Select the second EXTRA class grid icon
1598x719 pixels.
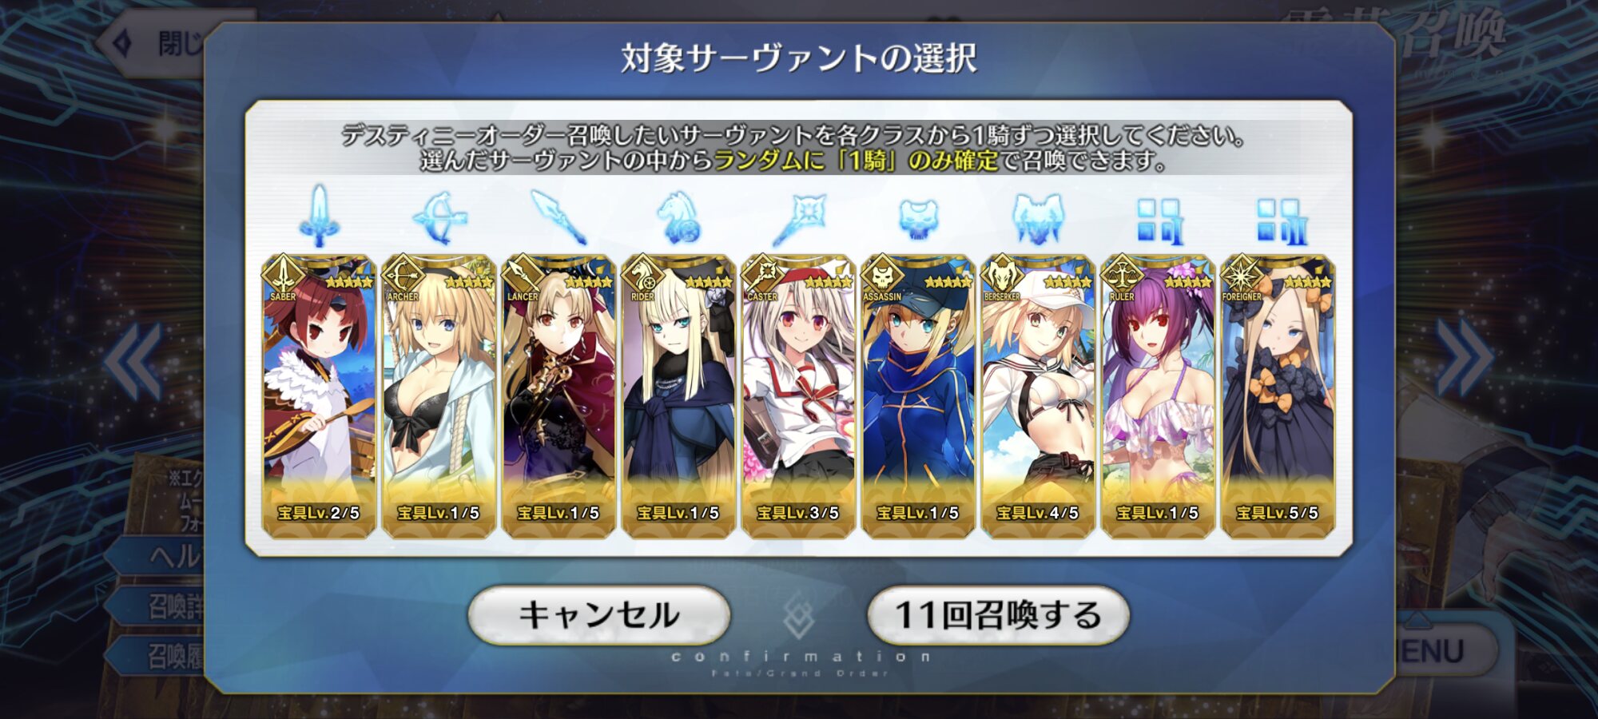click(x=1280, y=220)
